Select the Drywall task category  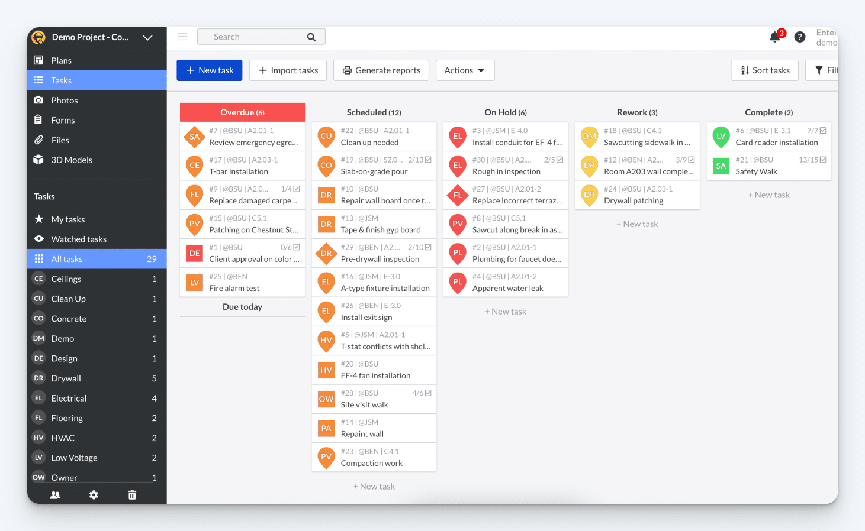coord(66,378)
